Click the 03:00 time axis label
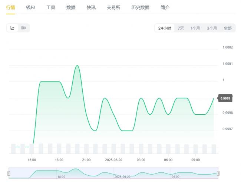 coord(141,160)
